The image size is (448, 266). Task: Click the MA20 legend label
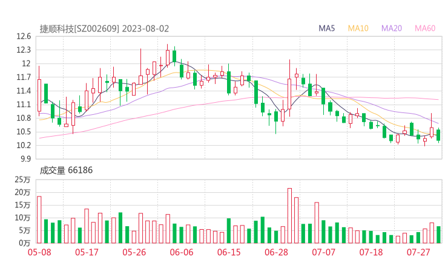pos(392,28)
